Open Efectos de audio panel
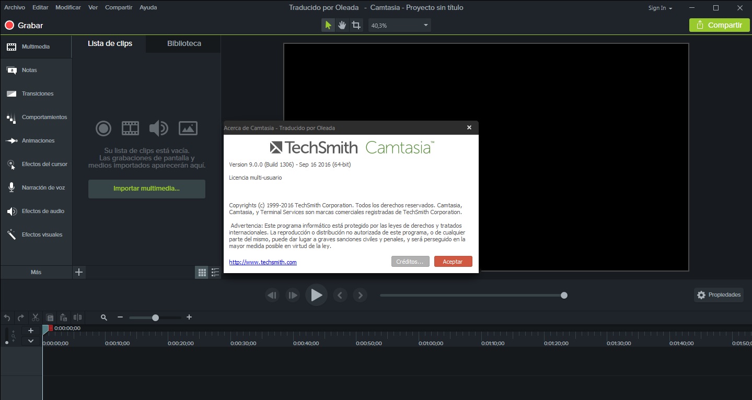 pyautogui.click(x=36, y=211)
